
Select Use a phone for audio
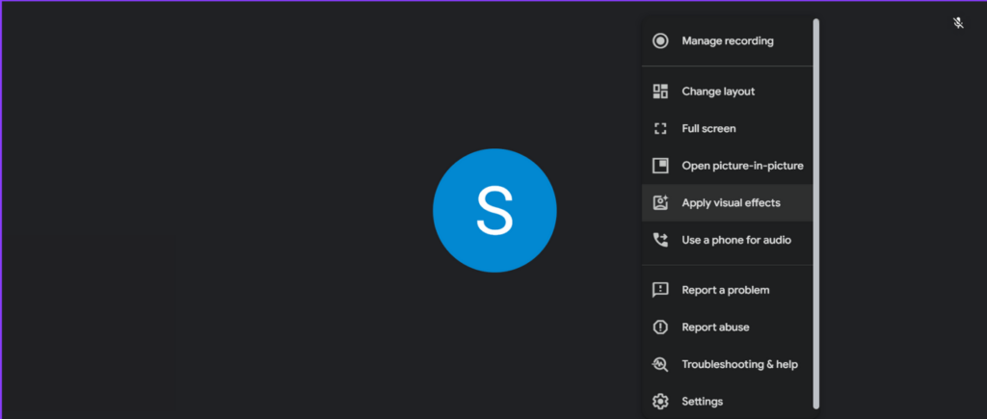click(x=727, y=240)
